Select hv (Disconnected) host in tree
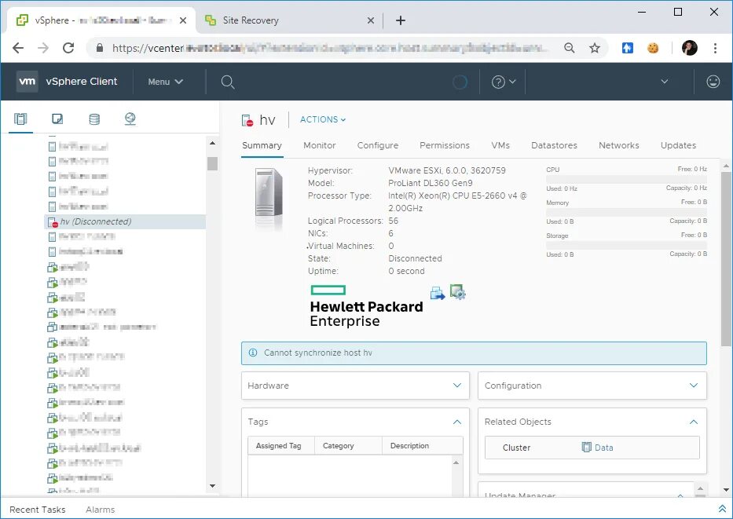Screen dimensions: 733x519 (x=125, y=221)
